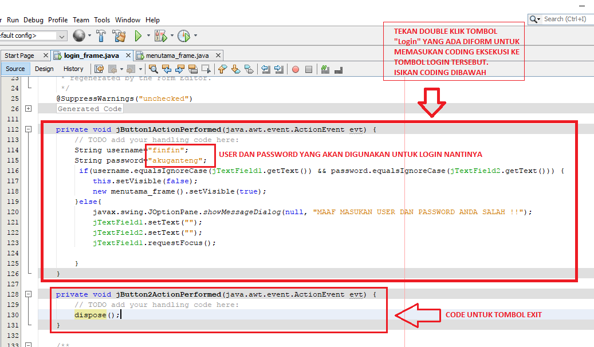Click menutama_frame.java tab file icon
The width and height of the screenshot is (594, 347).
(139, 56)
